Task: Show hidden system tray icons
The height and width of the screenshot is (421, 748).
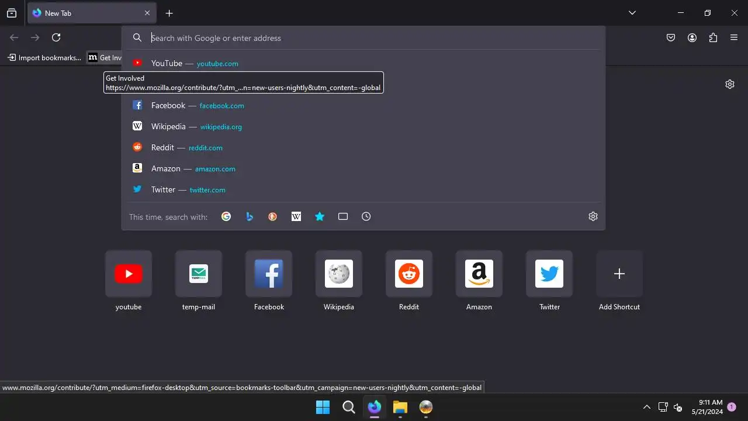Action: coord(647,407)
